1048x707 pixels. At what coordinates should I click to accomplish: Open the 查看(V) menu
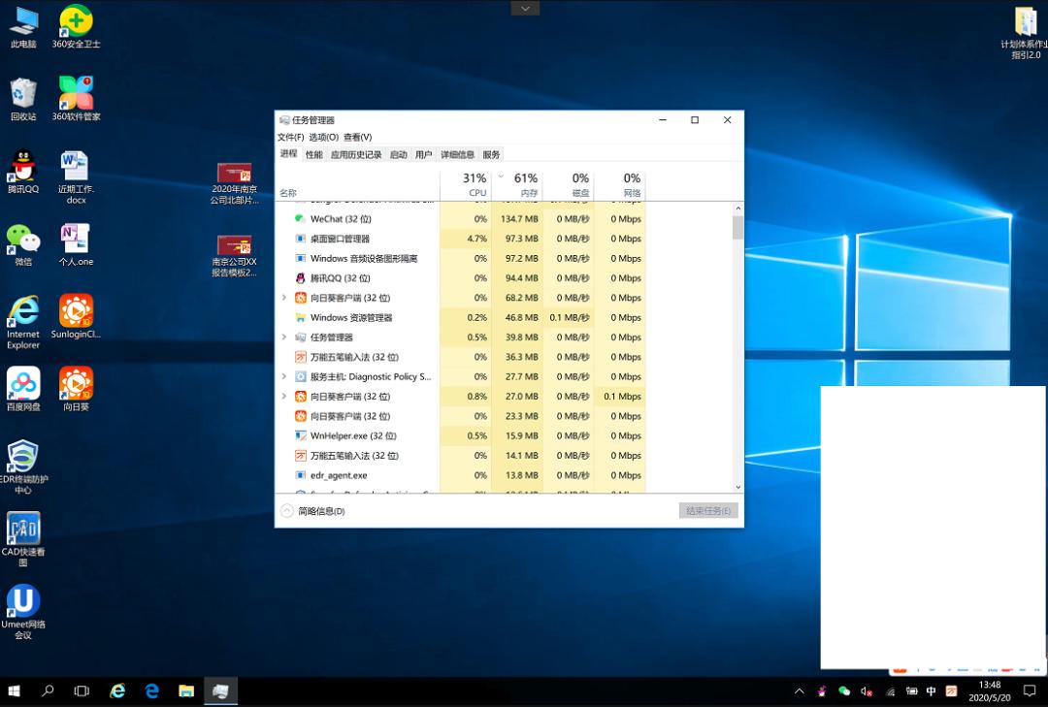click(x=356, y=137)
